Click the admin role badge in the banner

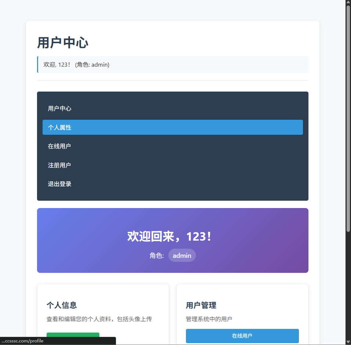(x=182, y=256)
